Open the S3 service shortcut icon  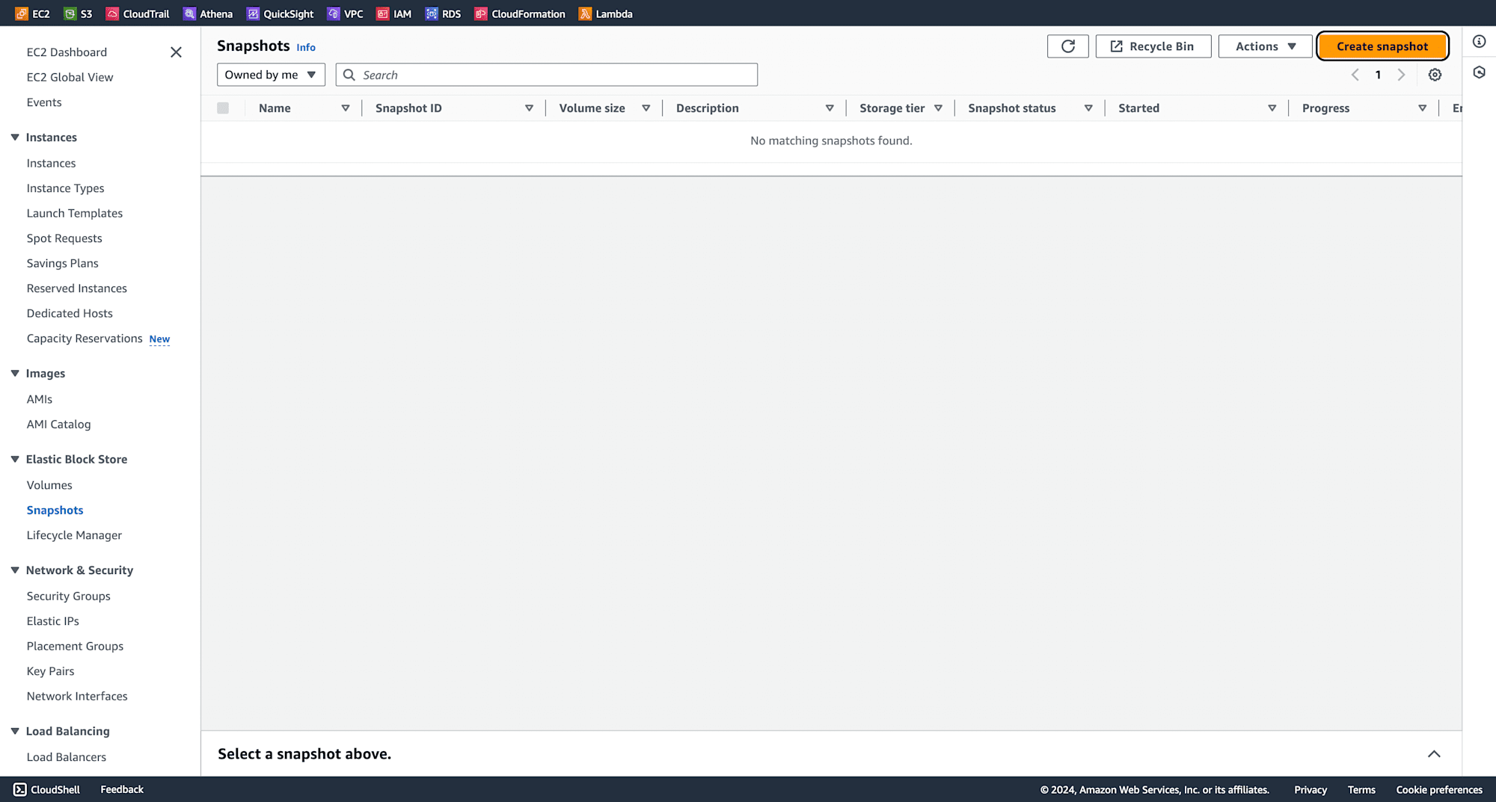tap(70, 13)
